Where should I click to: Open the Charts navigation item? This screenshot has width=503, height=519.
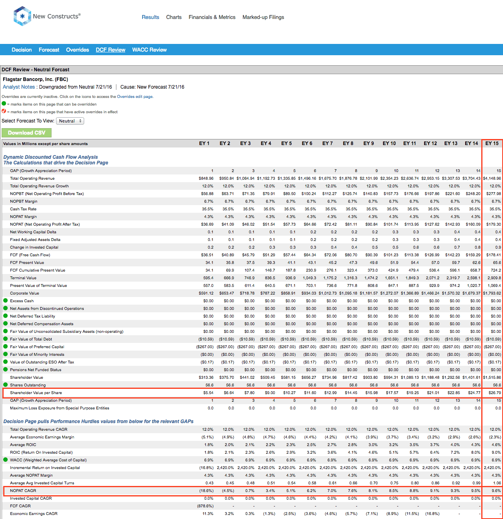[x=174, y=17]
